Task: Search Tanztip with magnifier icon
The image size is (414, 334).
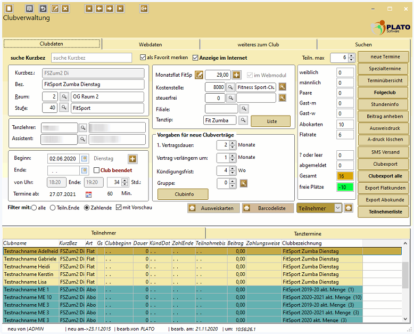Action: tap(243, 120)
